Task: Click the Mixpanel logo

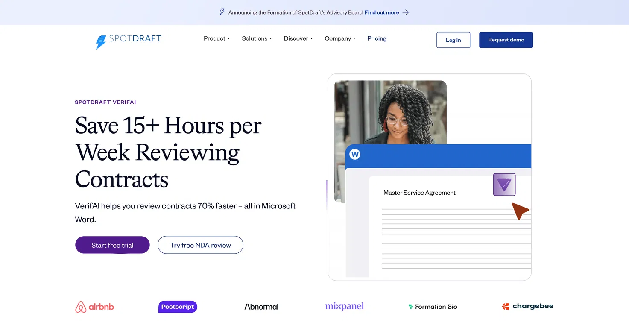Action: [x=345, y=306]
